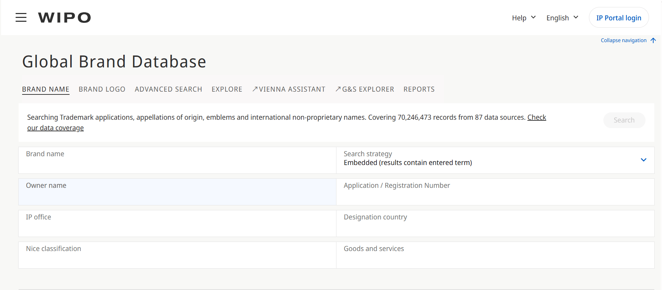Image resolution: width=662 pixels, height=290 pixels.
Task: Go to the EXPLORE tab
Action: tap(227, 89)
